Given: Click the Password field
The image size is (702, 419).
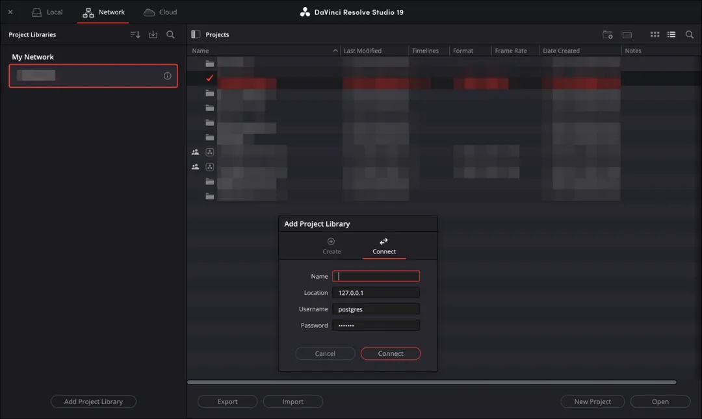Looking at the screenshot, I should 376,325.
